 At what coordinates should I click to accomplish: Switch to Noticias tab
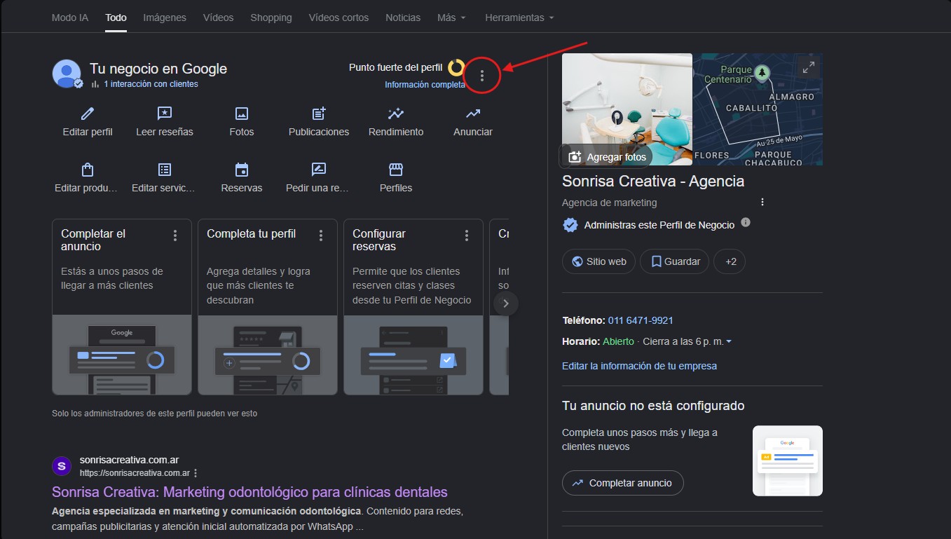click(403, 18)
